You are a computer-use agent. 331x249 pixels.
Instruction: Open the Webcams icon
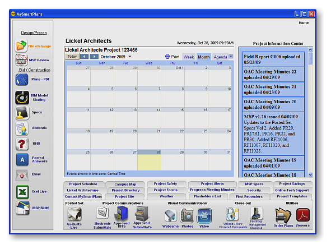click(x=170, y=216)
